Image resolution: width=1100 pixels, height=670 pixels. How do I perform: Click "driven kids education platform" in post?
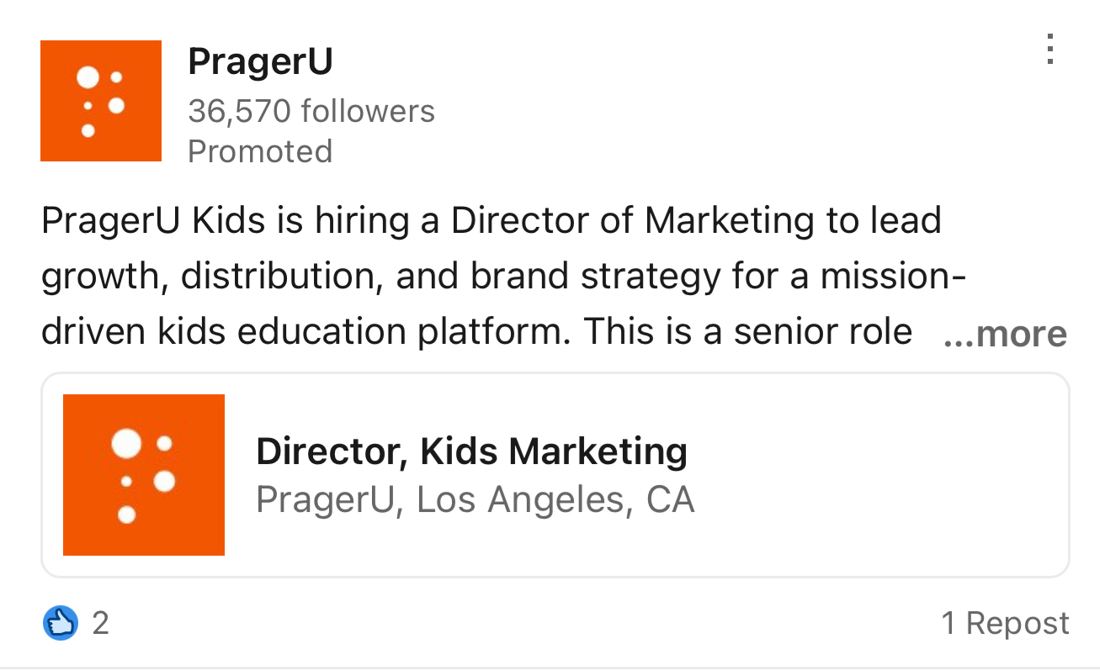click(306, 332)
